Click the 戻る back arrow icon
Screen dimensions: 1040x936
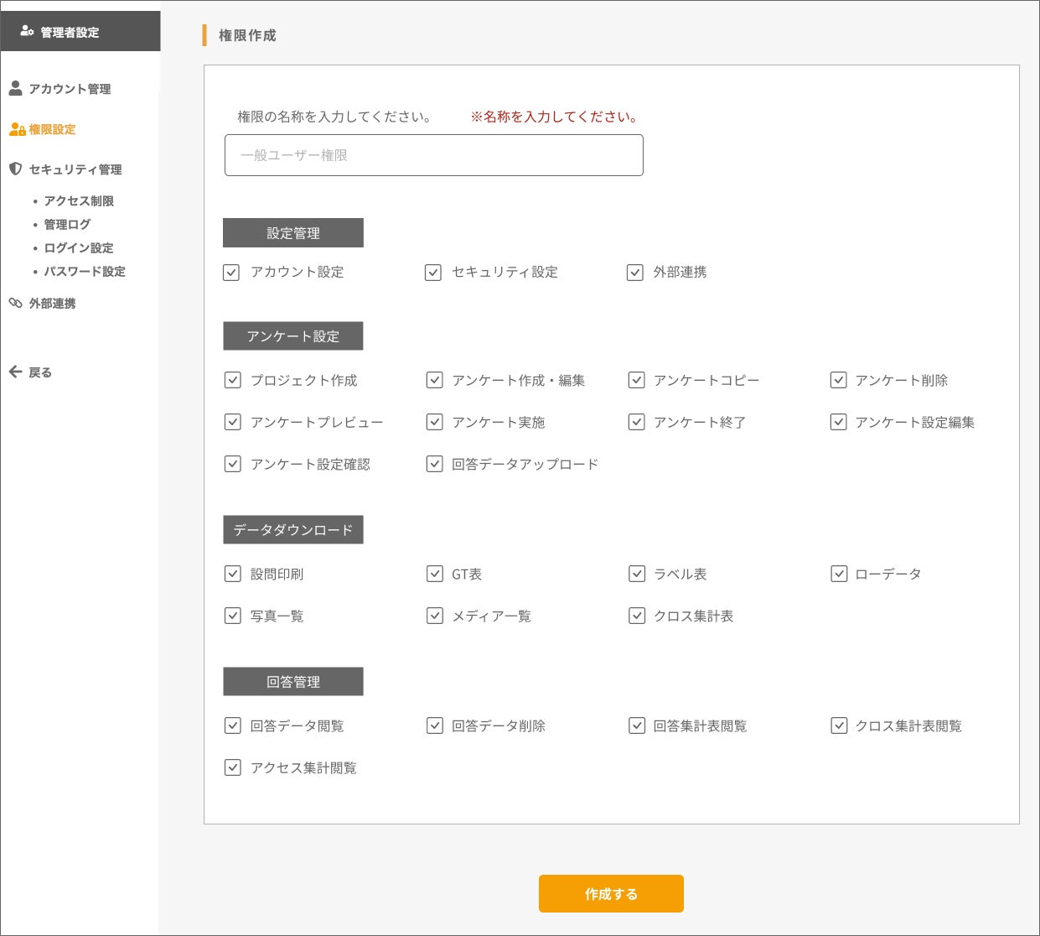15,372
